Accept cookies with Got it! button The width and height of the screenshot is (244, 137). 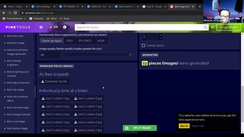pyautogui.click(x=184, y=126)
